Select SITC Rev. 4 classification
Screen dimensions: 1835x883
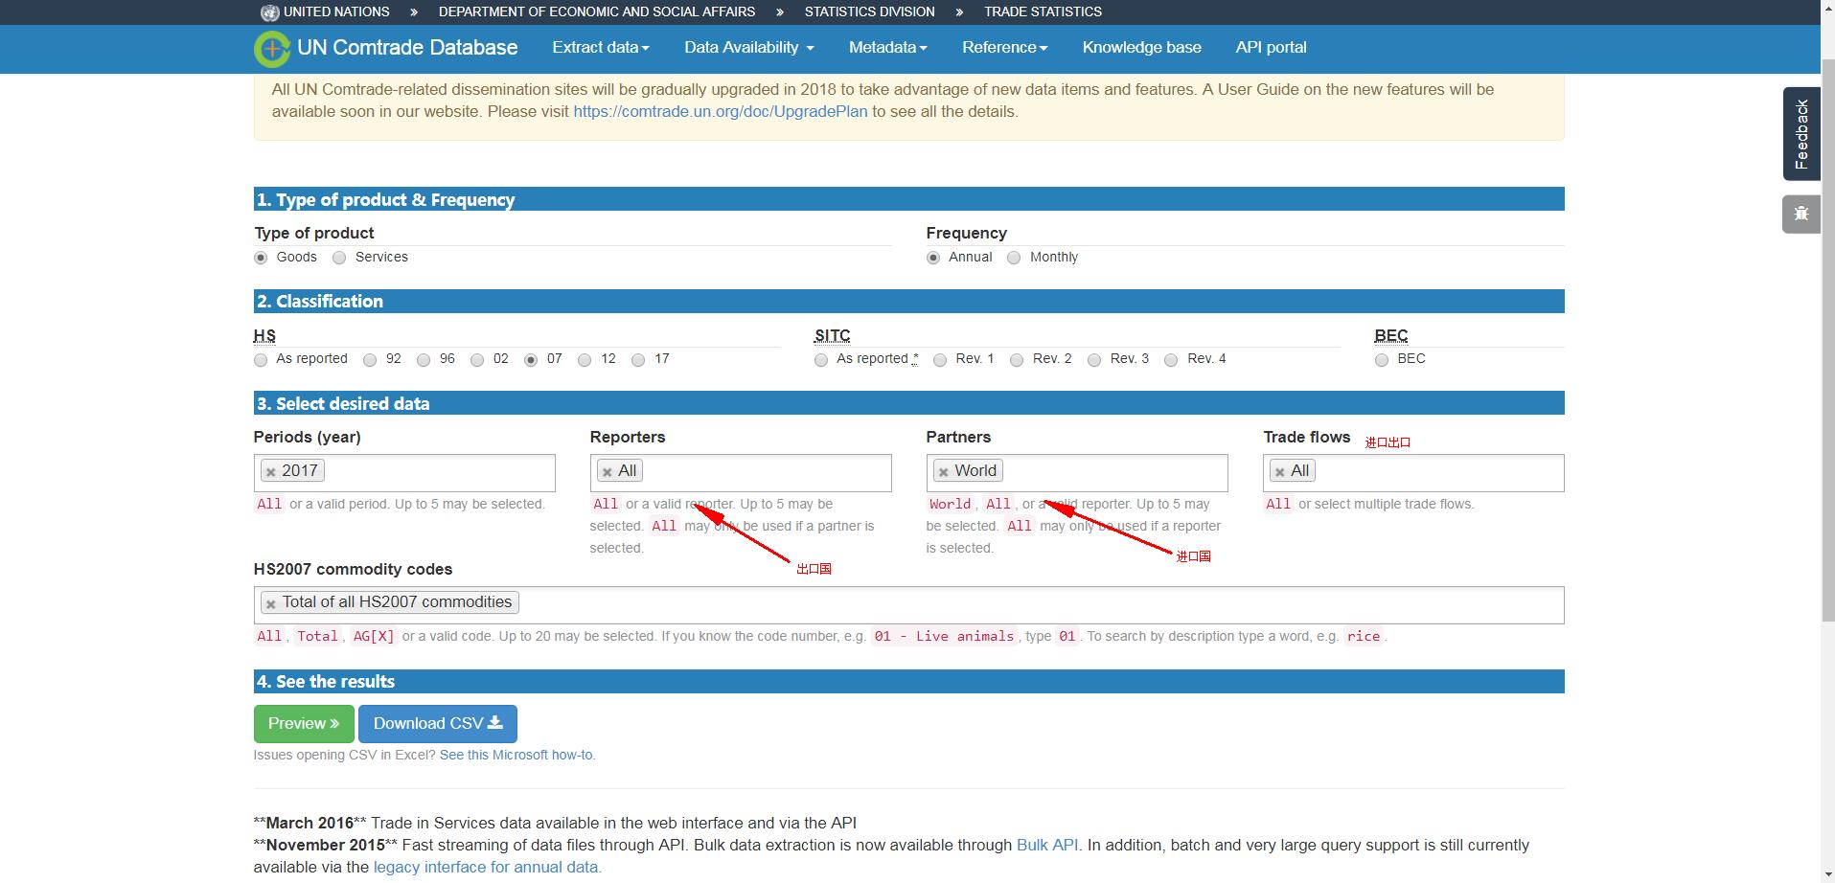[1171, 360]
